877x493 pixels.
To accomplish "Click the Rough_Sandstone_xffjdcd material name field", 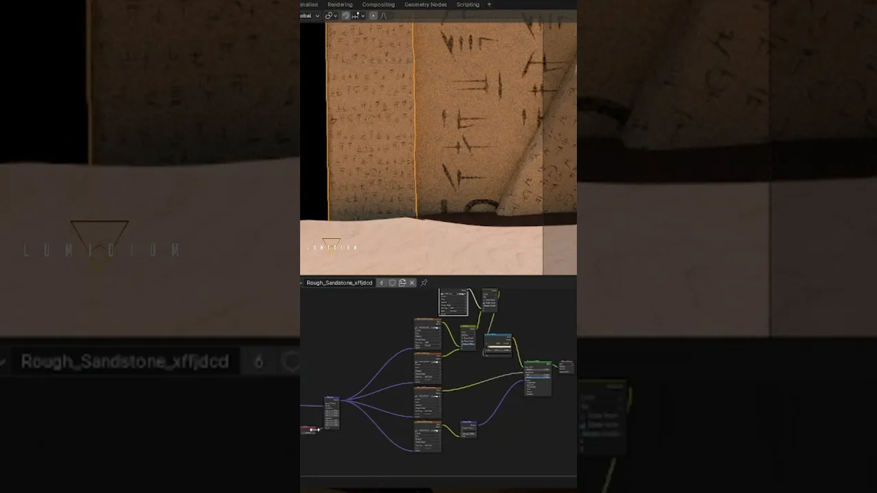I will (339, 283).
